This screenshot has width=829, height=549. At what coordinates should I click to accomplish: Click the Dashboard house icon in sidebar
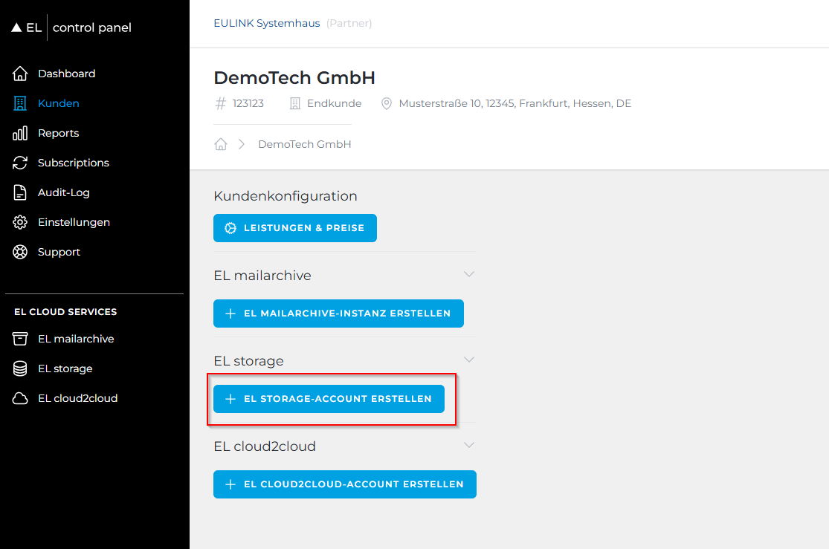20,74
